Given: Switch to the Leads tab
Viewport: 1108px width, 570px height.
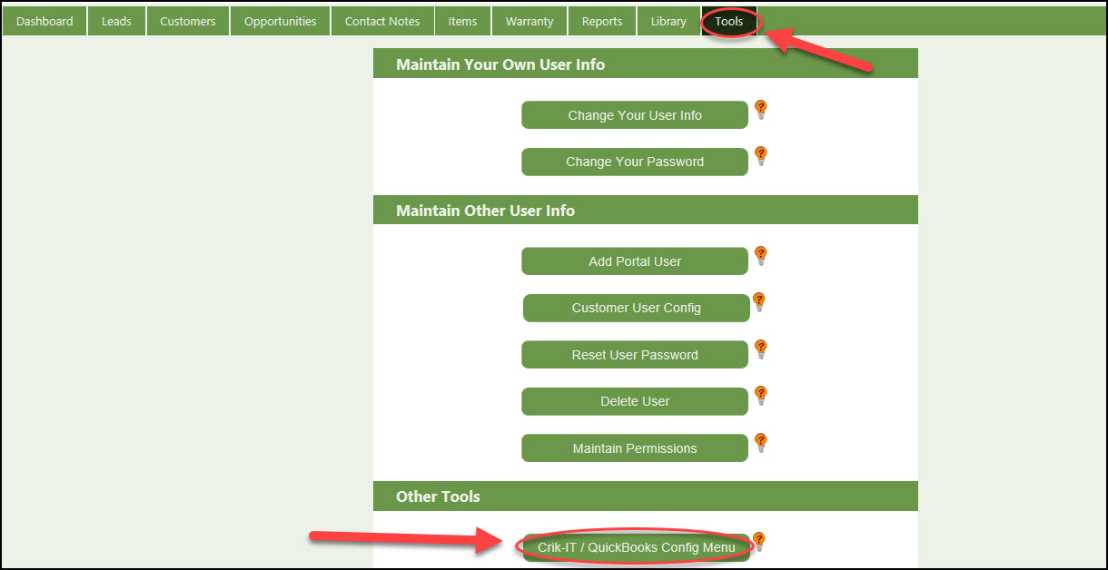Looking at the screenshot, I should click(116, 22).
